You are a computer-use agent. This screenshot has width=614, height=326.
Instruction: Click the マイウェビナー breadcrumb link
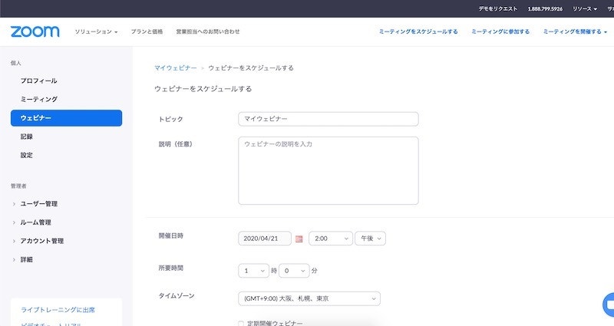tap(175, 68)
